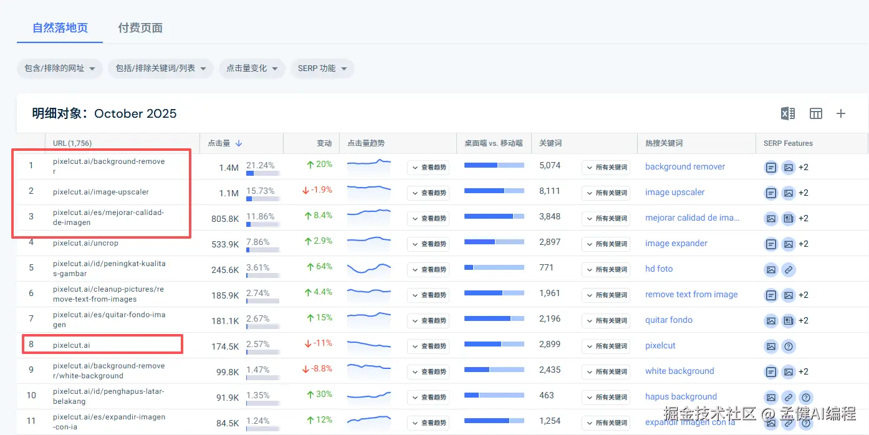Click the 变动 column header
This screenshot has height=435, width=869.
pyautogui.click(x=324, y=143)
